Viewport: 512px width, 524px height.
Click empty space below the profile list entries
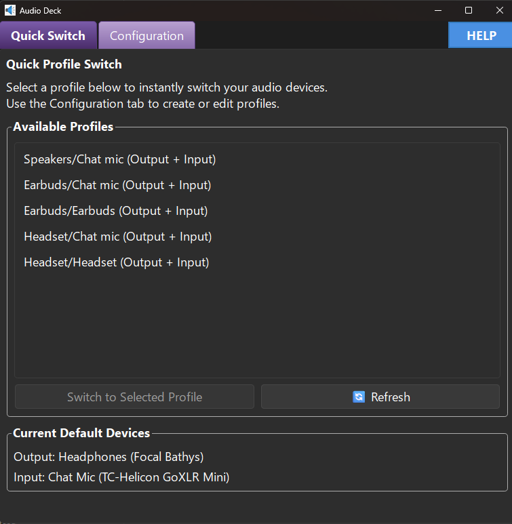click(x=256, y=325)
